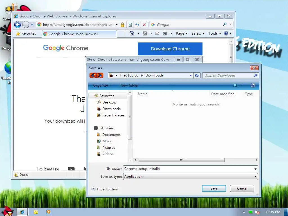Viewport: 288px width, 216px height.
Task: Toggle Compatibility View page icon
Action: pyautogui.click(x=130, y=25)
